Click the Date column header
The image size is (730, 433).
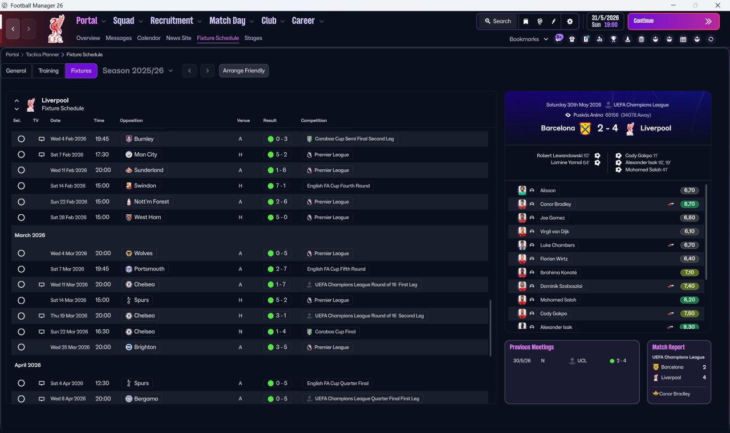tap(55, 121)
